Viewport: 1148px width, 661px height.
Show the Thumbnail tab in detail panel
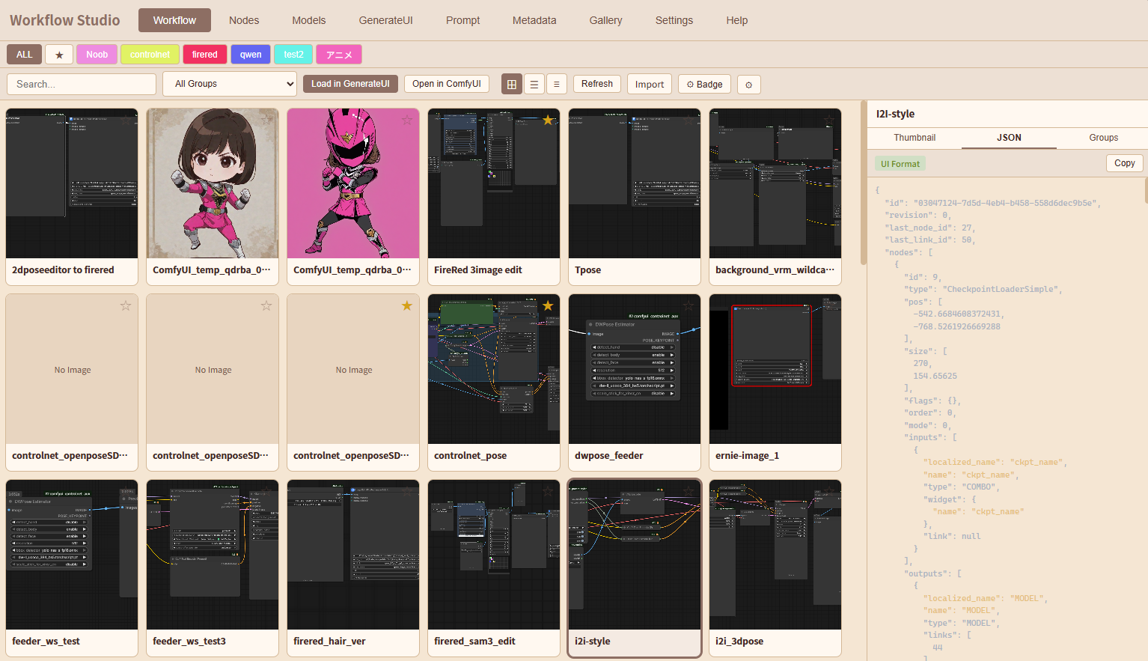tap(915, 138)
